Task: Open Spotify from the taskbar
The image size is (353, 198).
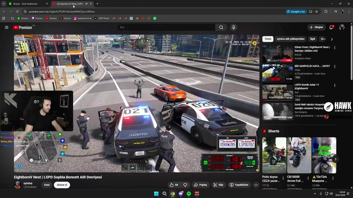Action: click(x=189, y=194)
